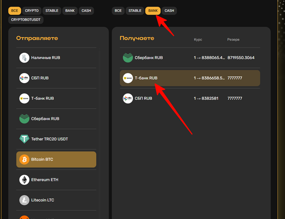The image size is (285, 219).
Task: Choose Ethereum ETH label
Action: 45,180
